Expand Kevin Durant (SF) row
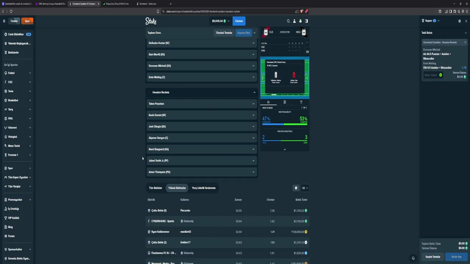This screenshot has width=470, height=264. [x=202, y=115]
